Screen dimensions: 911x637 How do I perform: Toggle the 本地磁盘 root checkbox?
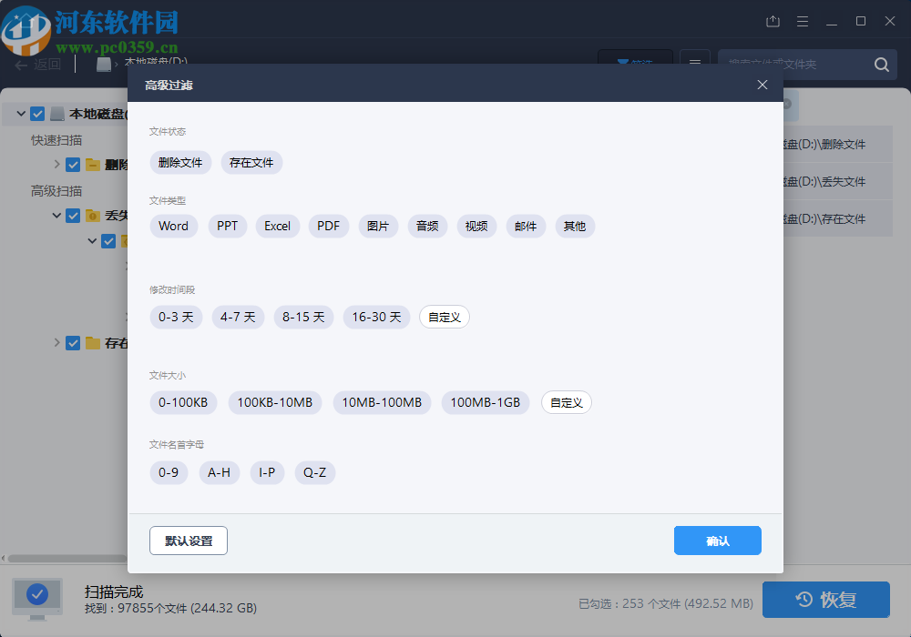click(37, 114)
